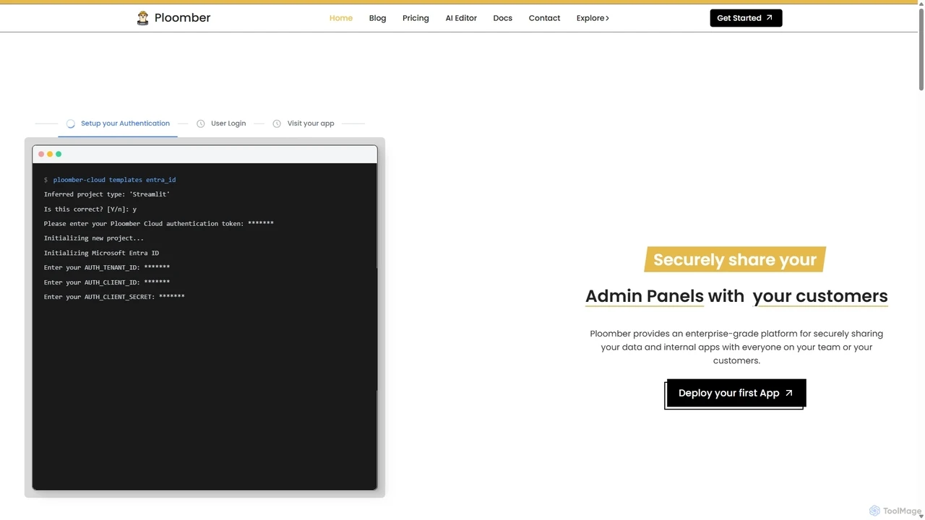
Task: Click the enterprise-grade platform description paragraph
Action: [x=736, y=347]
